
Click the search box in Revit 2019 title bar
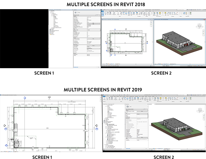point(182,95)
